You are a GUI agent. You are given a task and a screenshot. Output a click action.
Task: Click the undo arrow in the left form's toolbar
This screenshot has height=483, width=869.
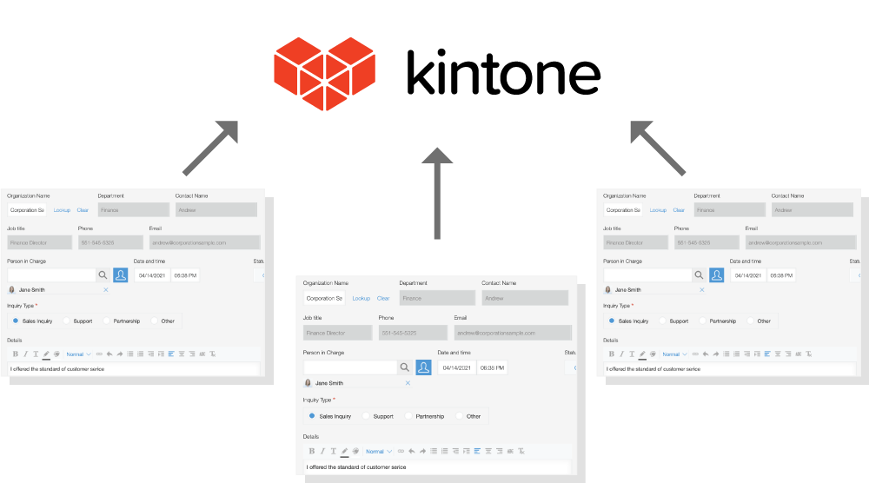[x=109, y=354]
